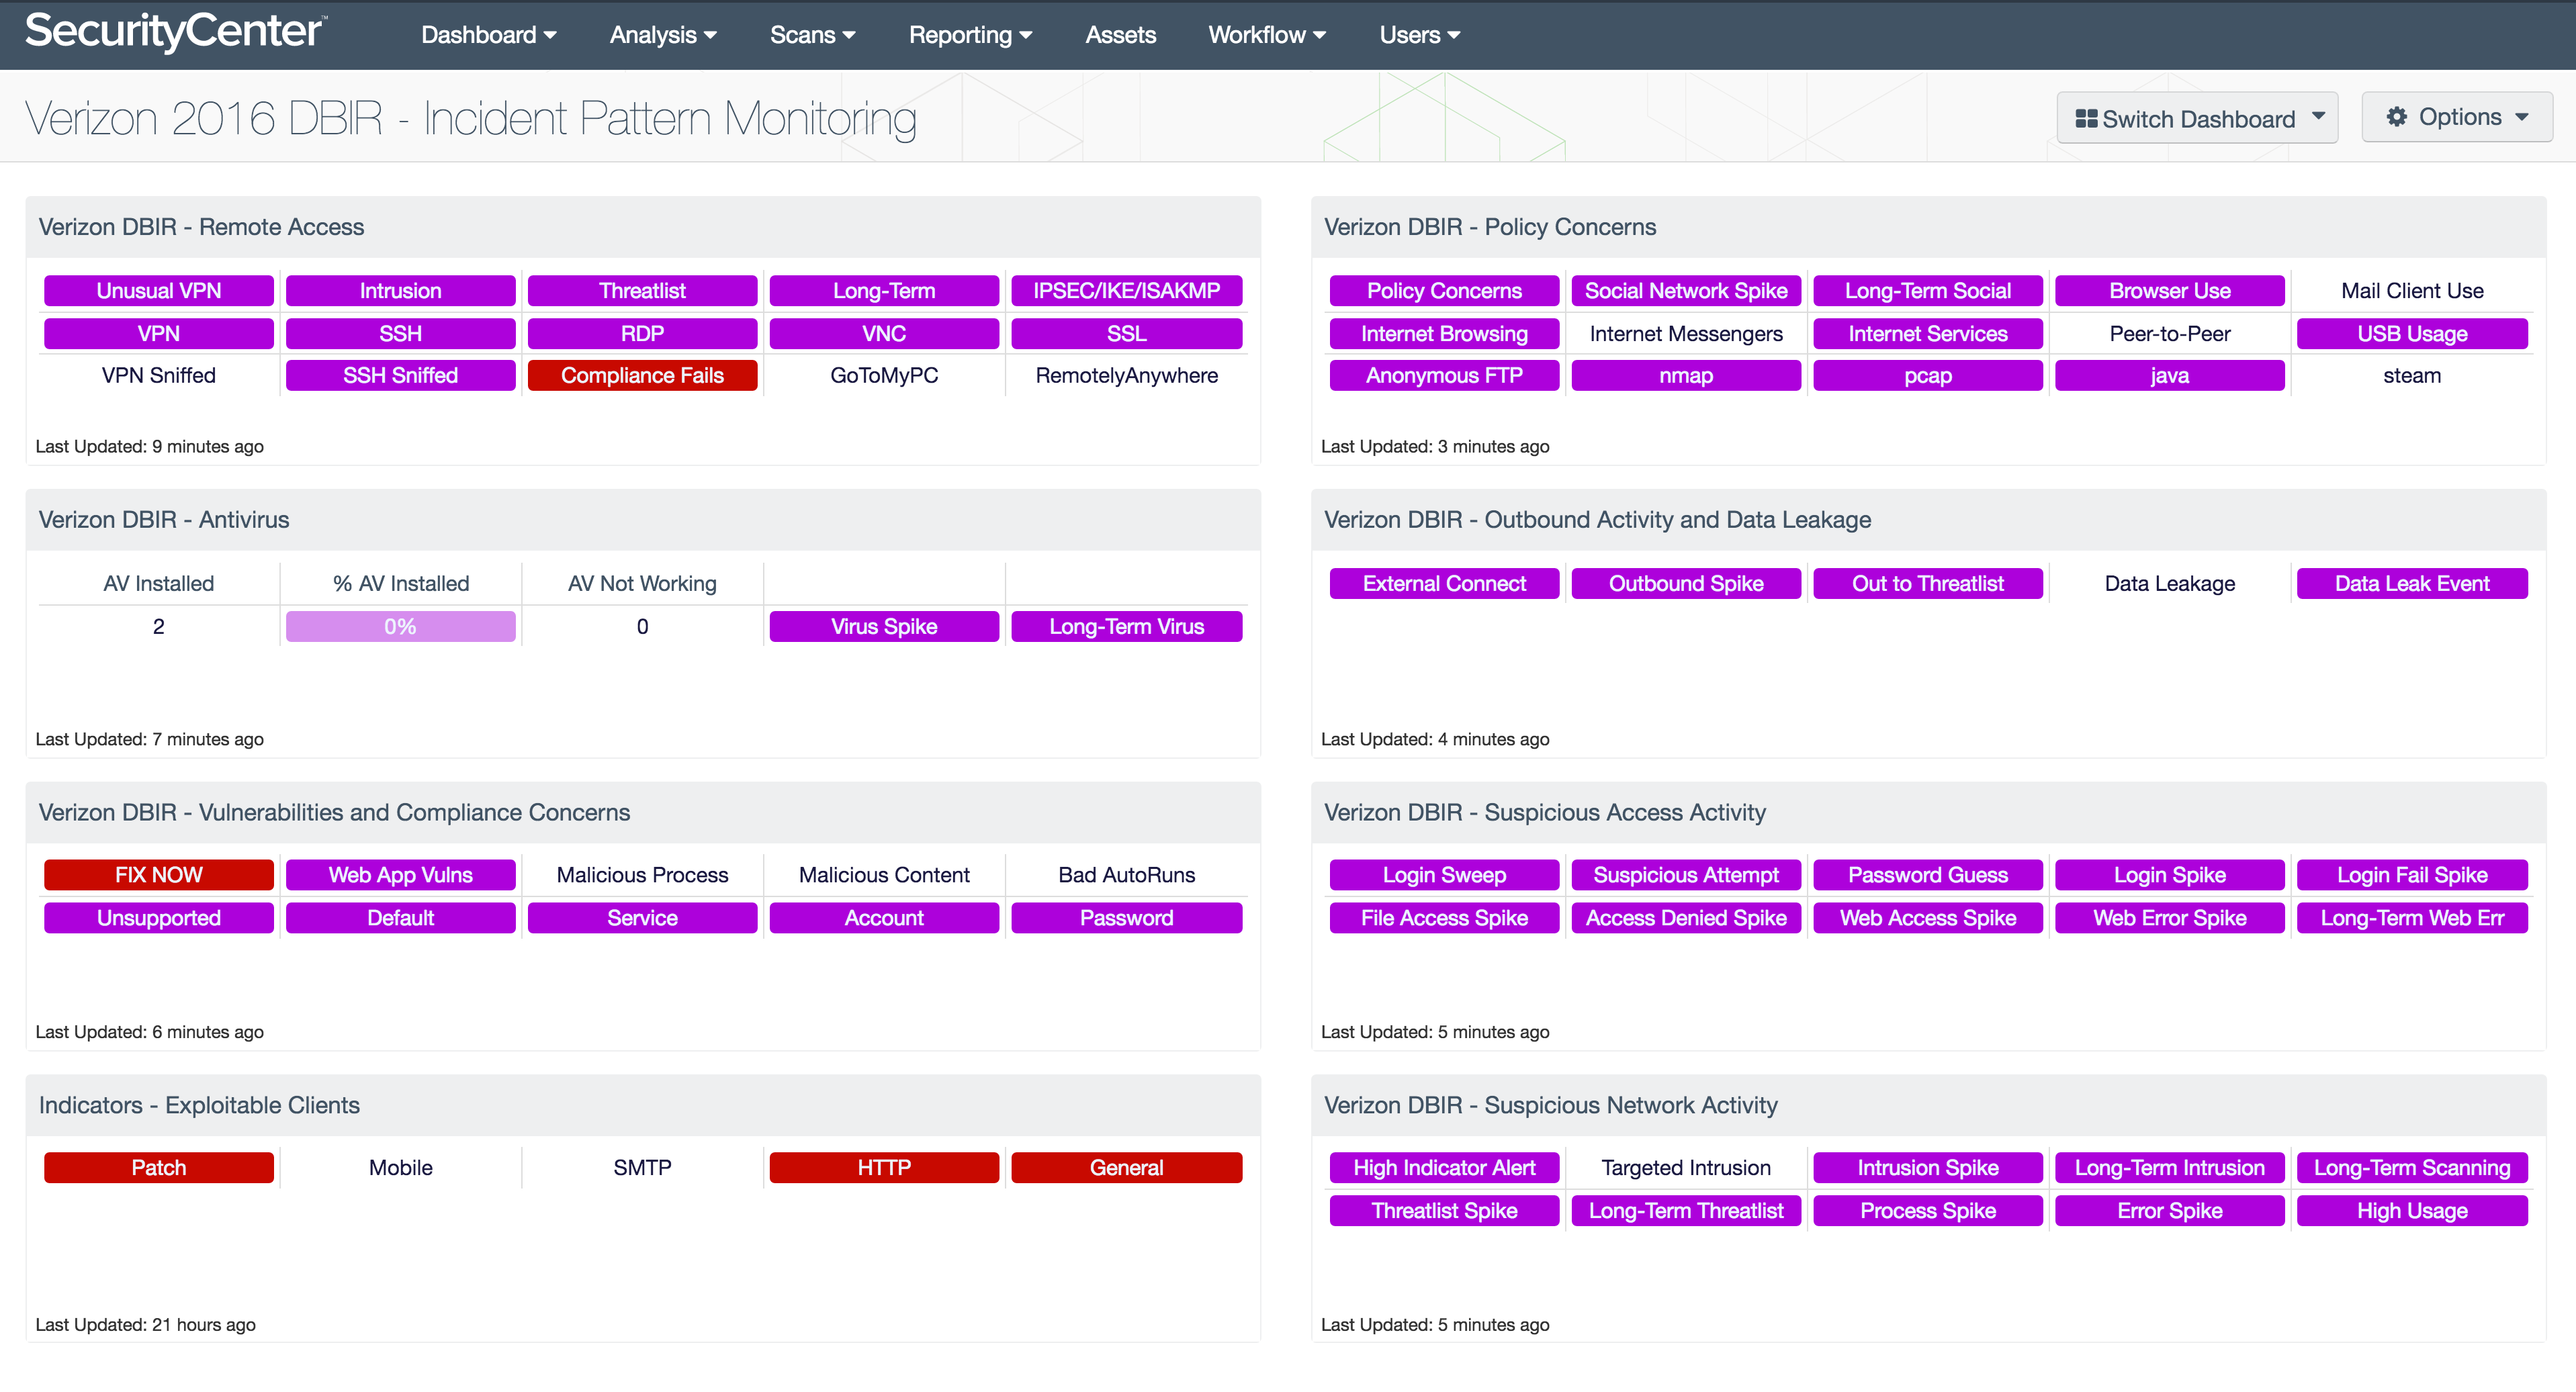Click the Anonymous FTP indicator
The image size is (2576, 1392).
click(x=1445, y=376)
